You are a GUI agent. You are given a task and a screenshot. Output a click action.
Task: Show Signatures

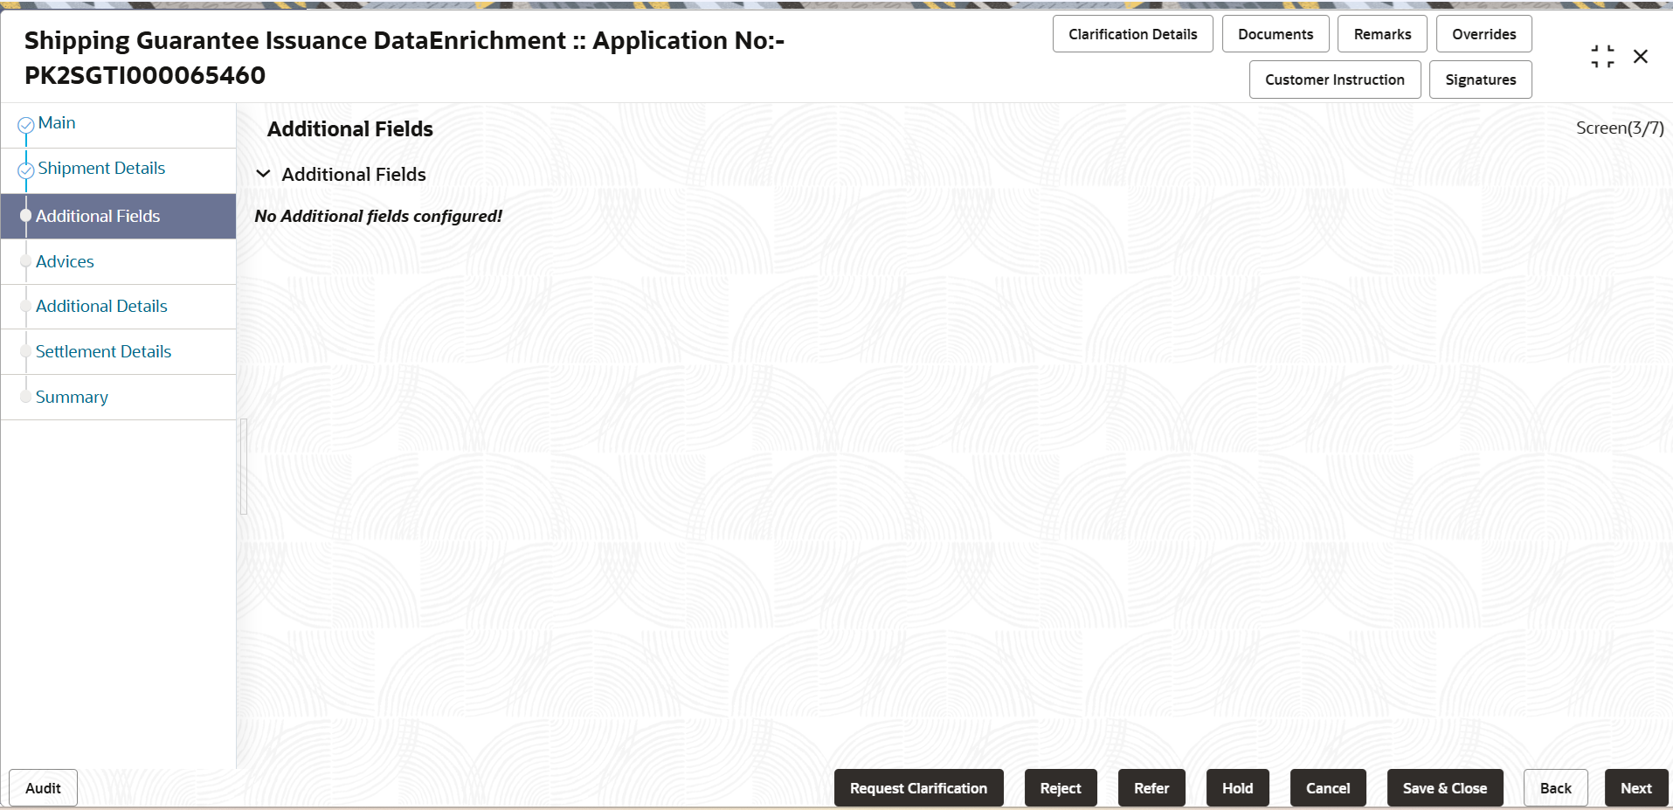click(x=1480, y=80)
